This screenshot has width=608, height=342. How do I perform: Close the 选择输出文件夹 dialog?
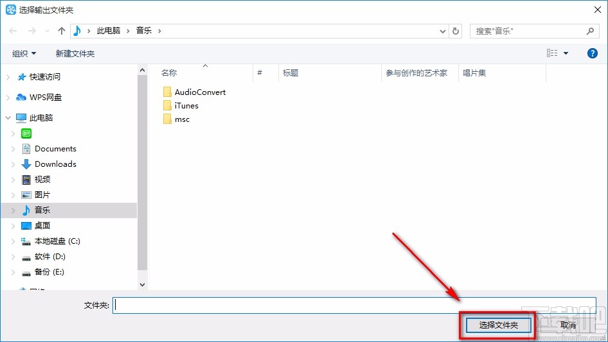[598, 10]
